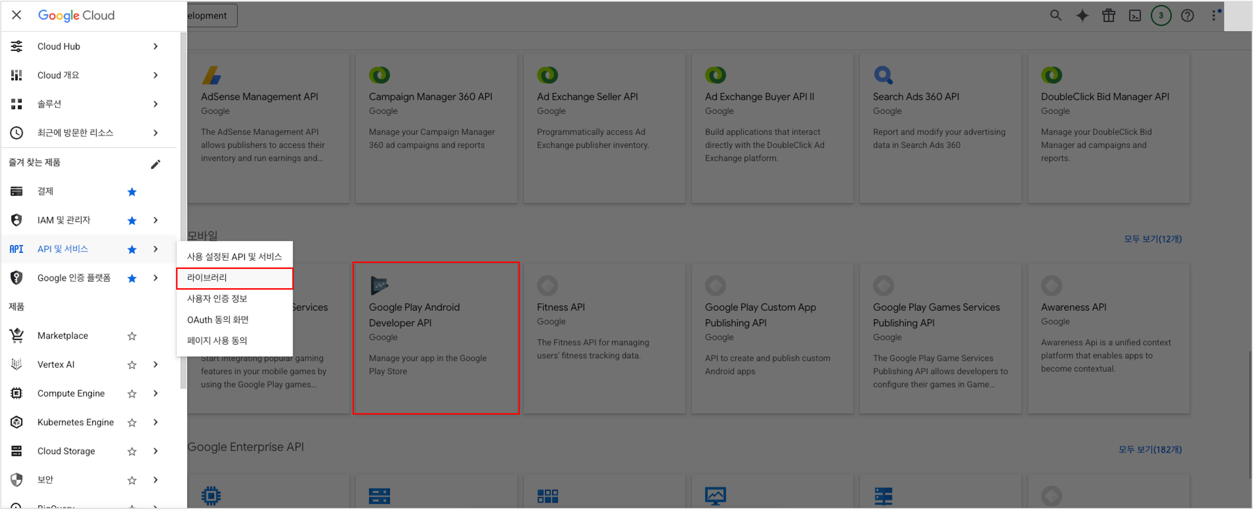This screenshot has height=510, width=1253.
Task: Activate Cloud Shell terminal icon
Action: [x=1135, y=16]
